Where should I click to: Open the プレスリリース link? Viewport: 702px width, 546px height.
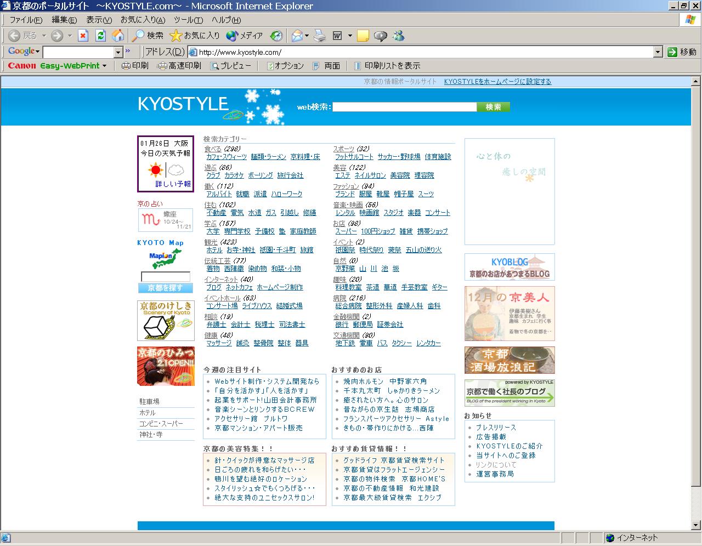[x=496, y=428]
